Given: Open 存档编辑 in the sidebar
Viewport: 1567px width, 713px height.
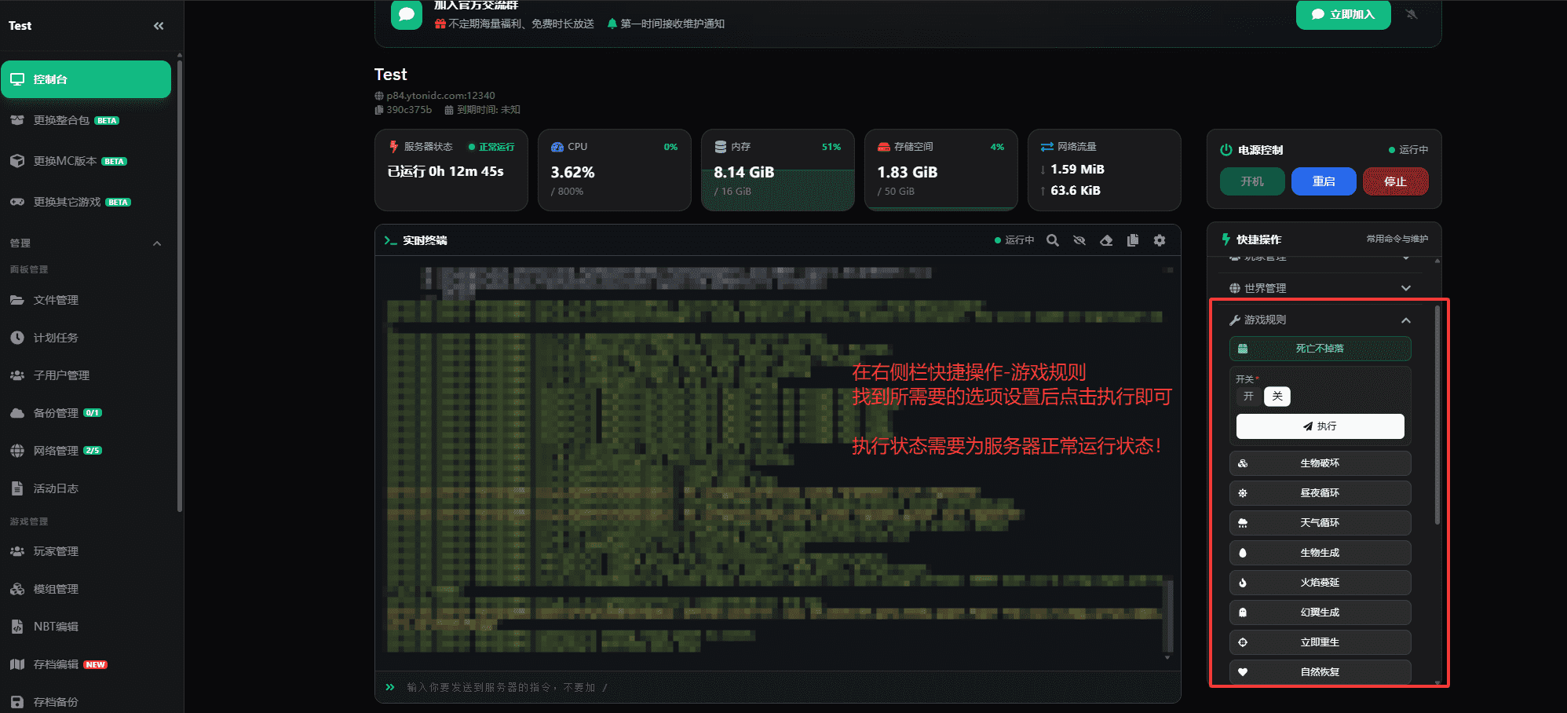Looking at the screenshot, I should click(x=86, y=664).
